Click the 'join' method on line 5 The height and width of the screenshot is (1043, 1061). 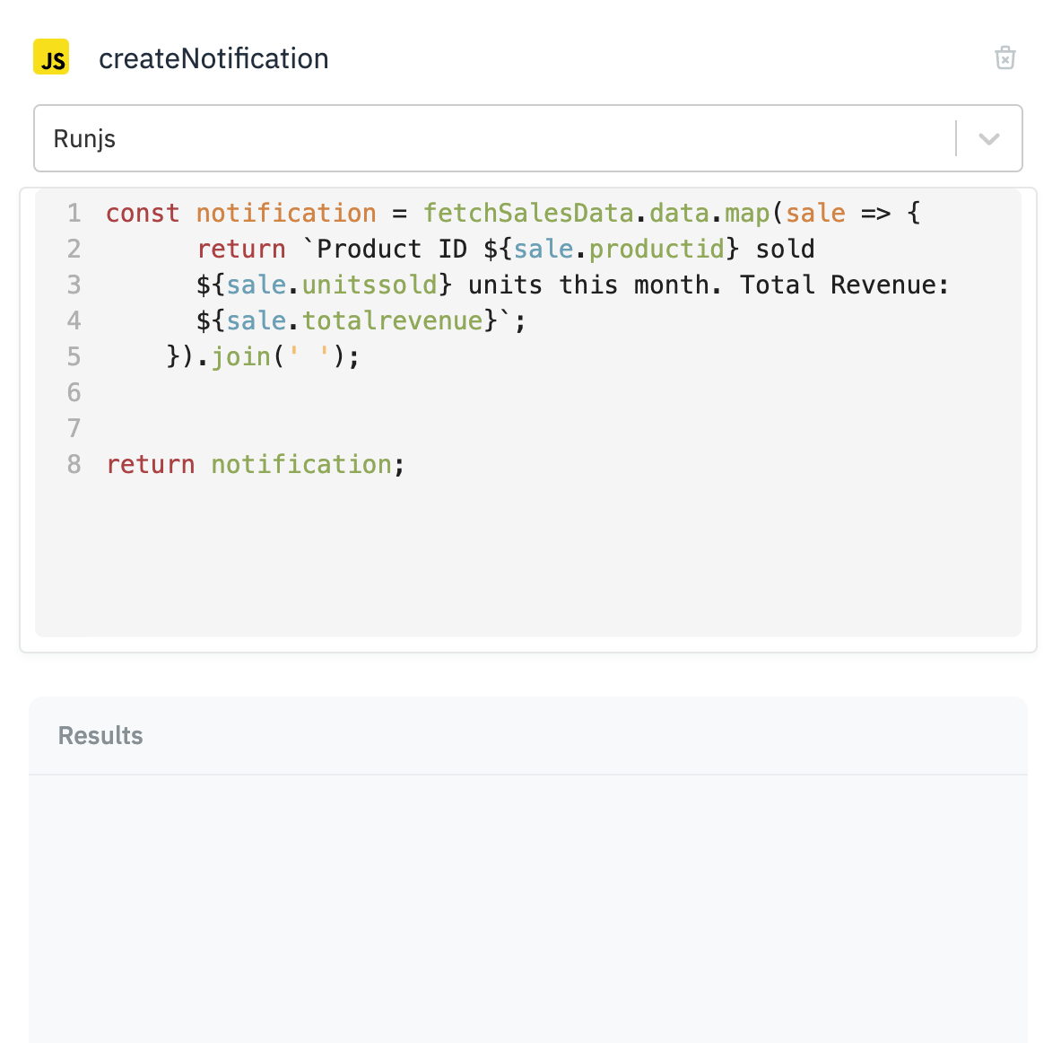coord(241,357)
